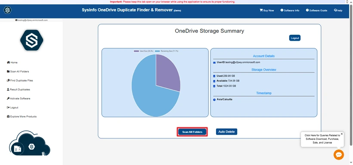Click the purple Used slice of the pie chart
The image size is (353, 165).
pyautogui.click(x=168, y=73)
